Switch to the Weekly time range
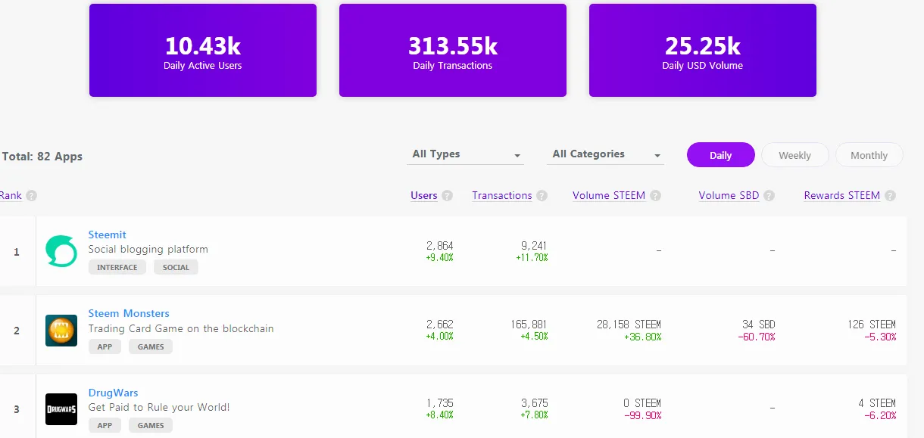 point(794,155)
